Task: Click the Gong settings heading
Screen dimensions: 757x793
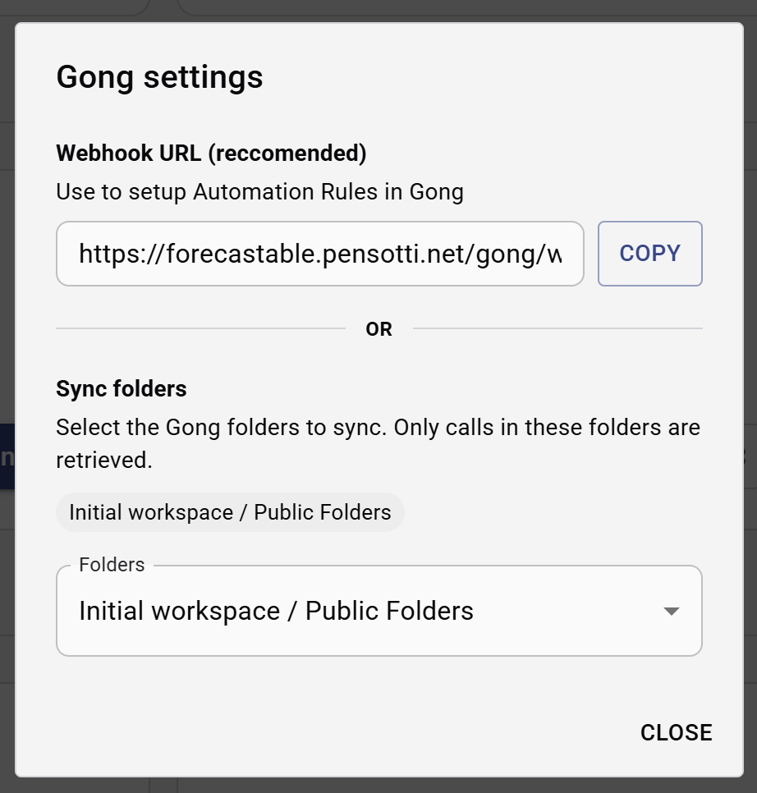Action: point(159,77)
